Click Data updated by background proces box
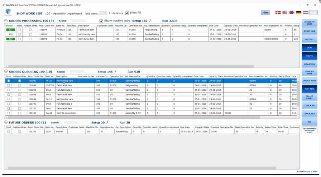This screenshot has width=321, height=177. pos(309,130)
